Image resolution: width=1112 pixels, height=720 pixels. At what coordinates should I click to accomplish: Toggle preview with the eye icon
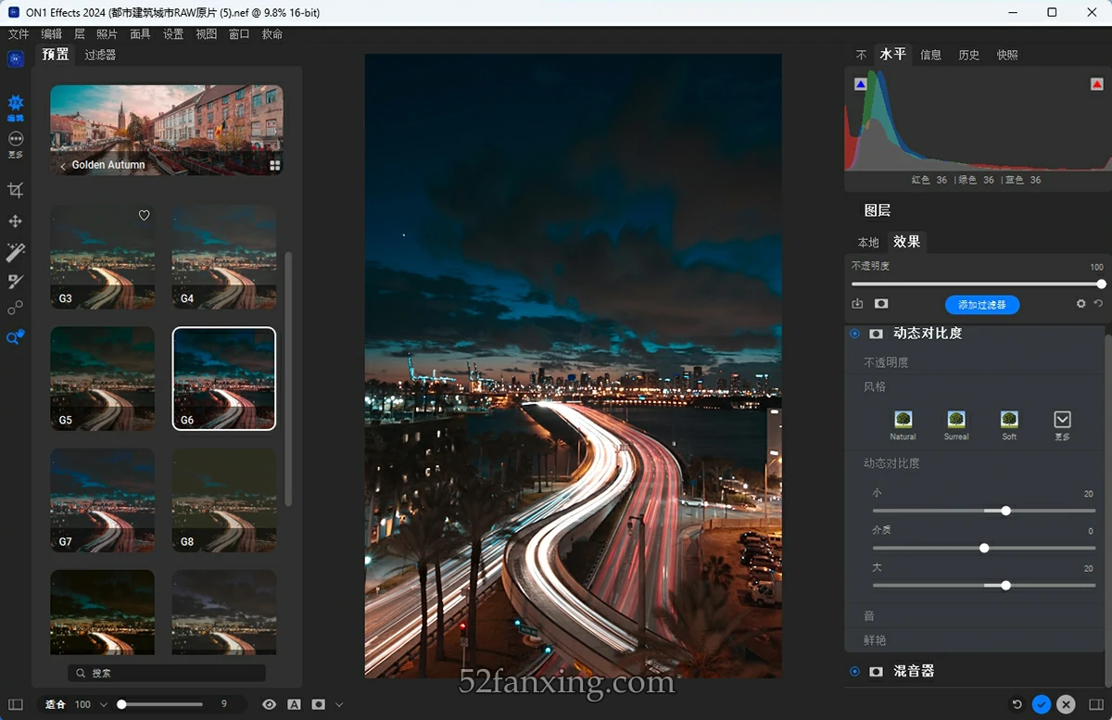click(269, 704)
